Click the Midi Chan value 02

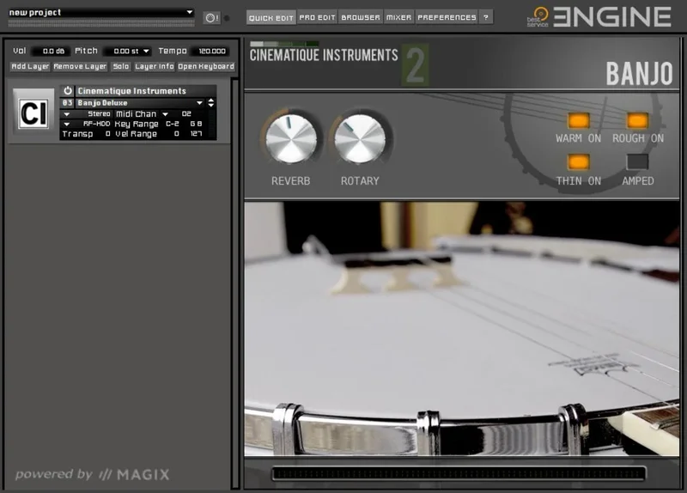(x=186, y=114)
